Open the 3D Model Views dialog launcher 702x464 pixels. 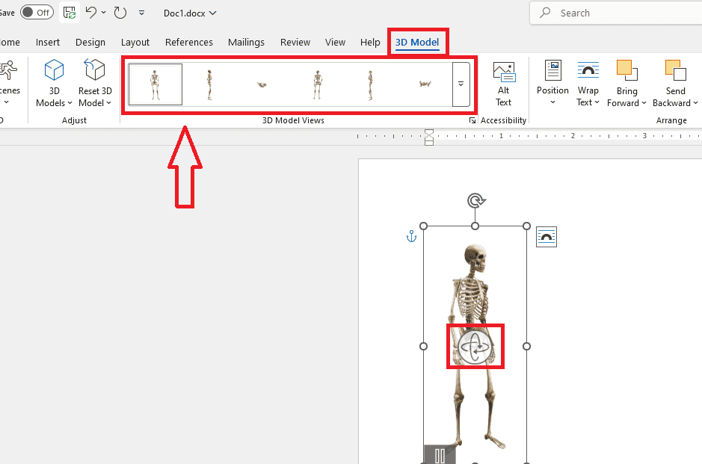472,120
